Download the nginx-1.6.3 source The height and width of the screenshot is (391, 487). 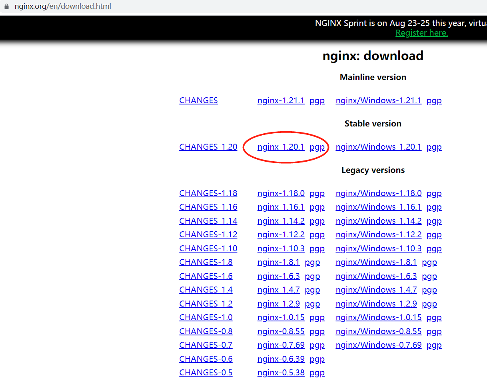[x=279, y=276]
